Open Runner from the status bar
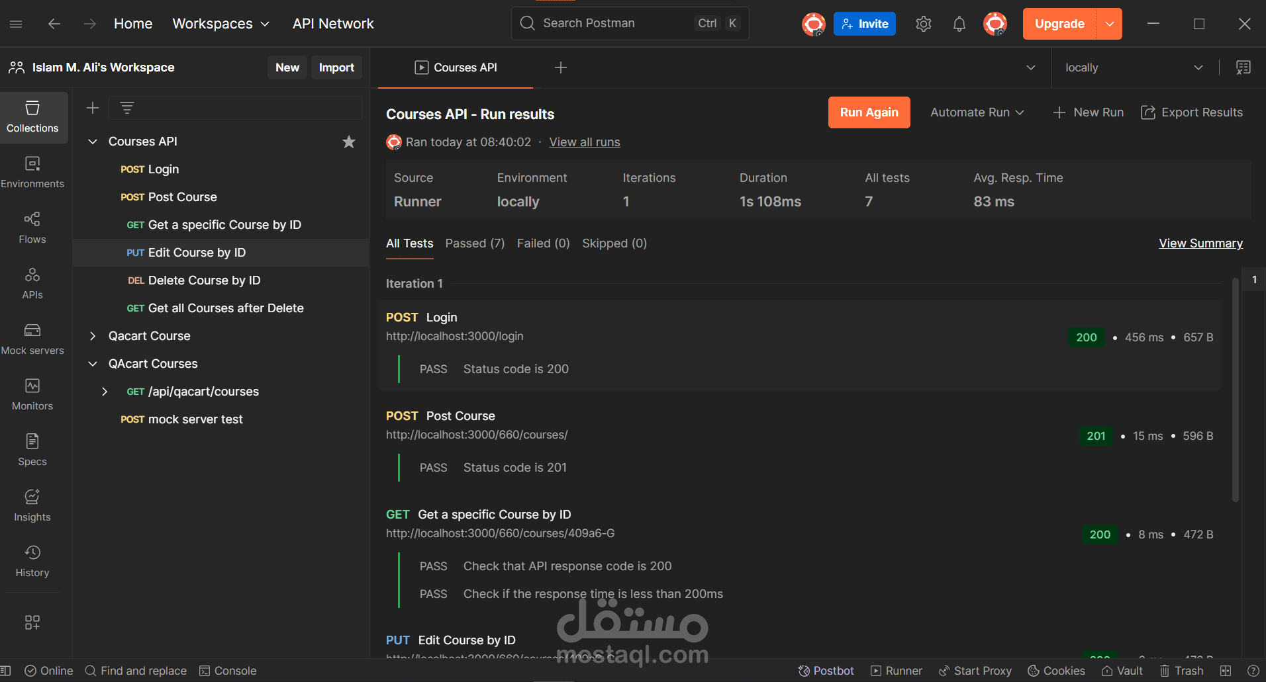This screenshot has width=1266, height=682. coord(896,671)
